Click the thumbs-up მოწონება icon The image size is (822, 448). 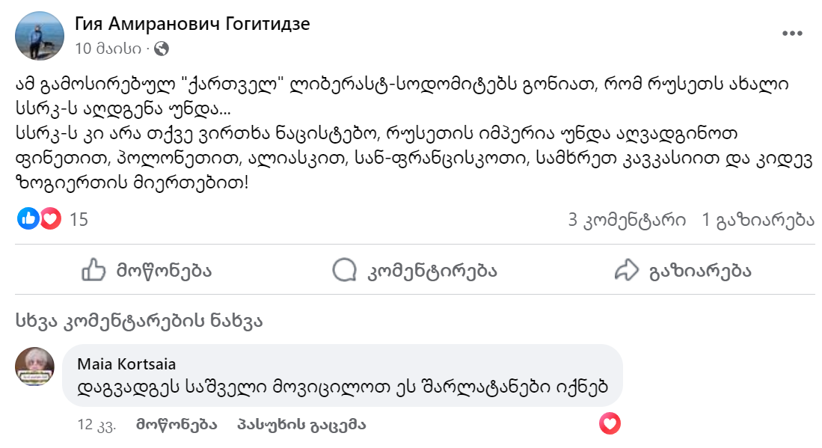[93, 270]
